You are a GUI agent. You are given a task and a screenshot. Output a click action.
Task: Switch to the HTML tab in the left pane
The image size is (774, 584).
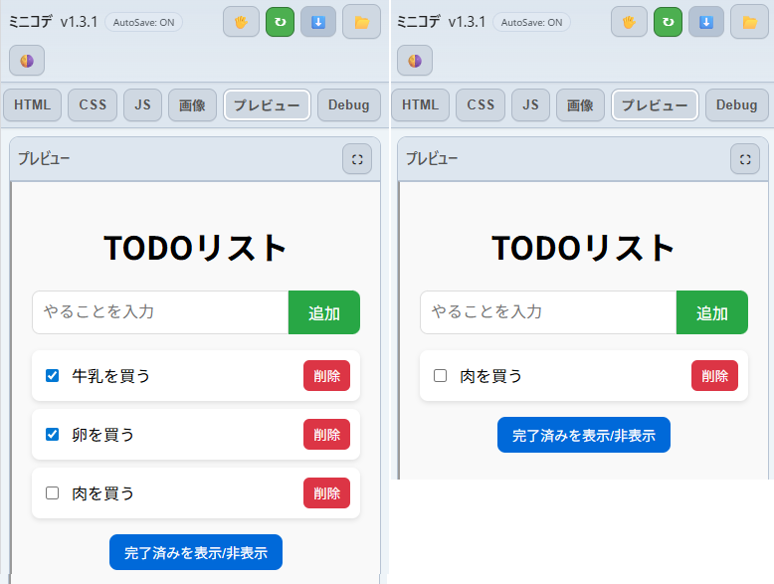(x=32, y=105)
